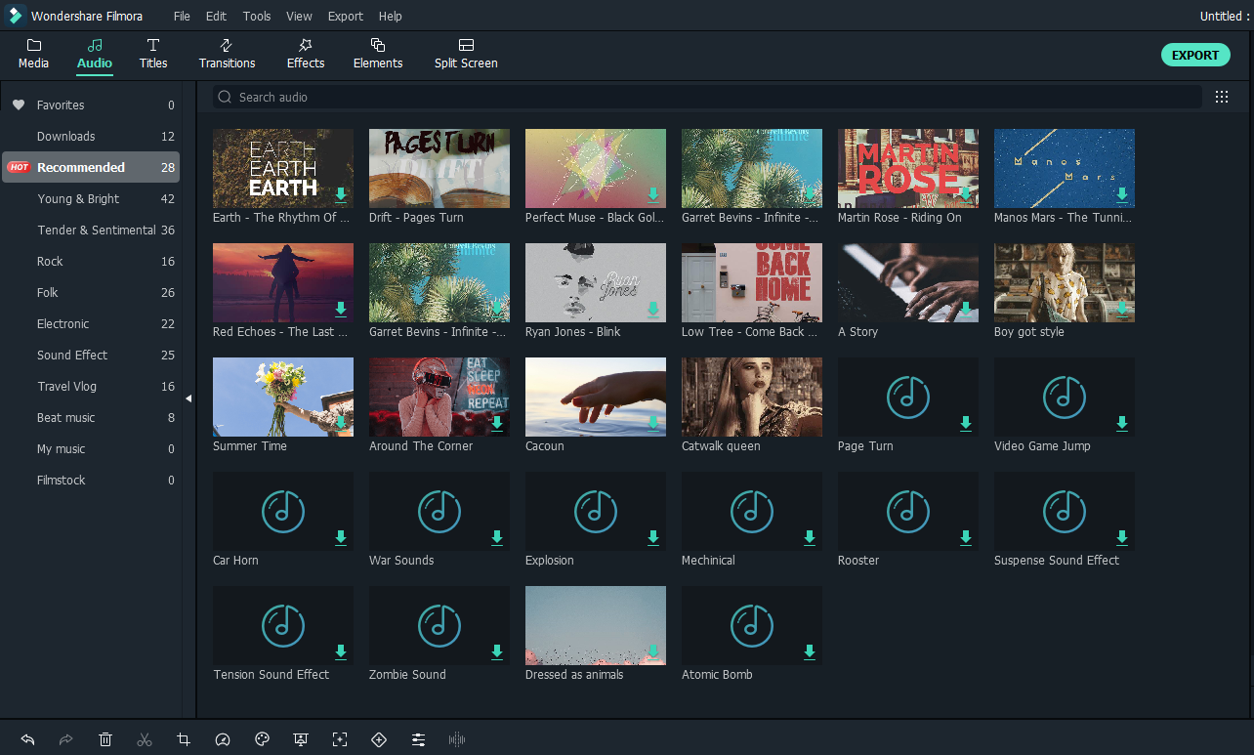Open the Color palette tool
Image resolution: width=1254 pixels, height=755 pixels.
262,739
